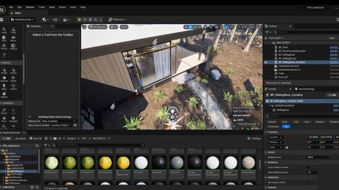Open Modeling quick settings gear
339x190 pixels.
75,125
